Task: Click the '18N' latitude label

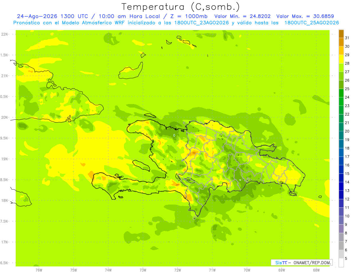Action: 5,201
